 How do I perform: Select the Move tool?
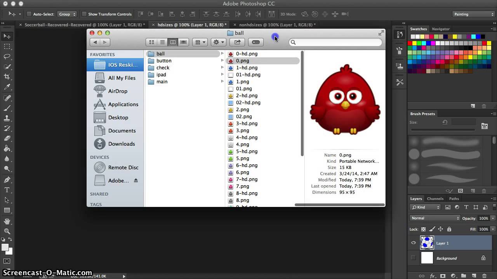[x=7, y=36]
